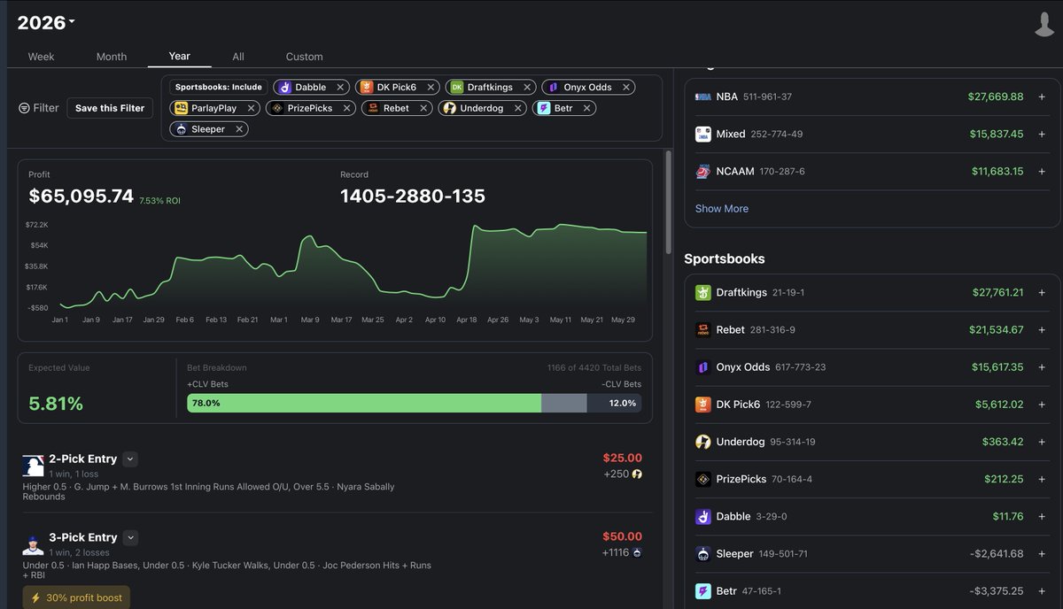Click the green +CLV bets bar segment
The image size is (1063, 609).
click(x=364, y=403)
